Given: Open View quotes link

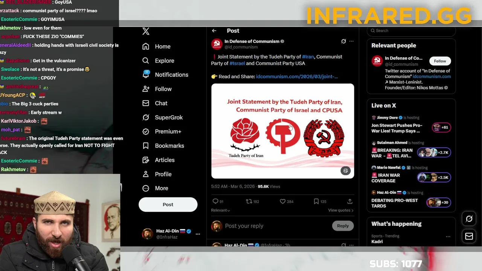Looking at the screenshot, I should 341,210.
